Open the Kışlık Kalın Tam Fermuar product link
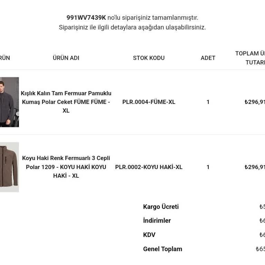This screenshot has width=265, height=265. click(66, 102)
